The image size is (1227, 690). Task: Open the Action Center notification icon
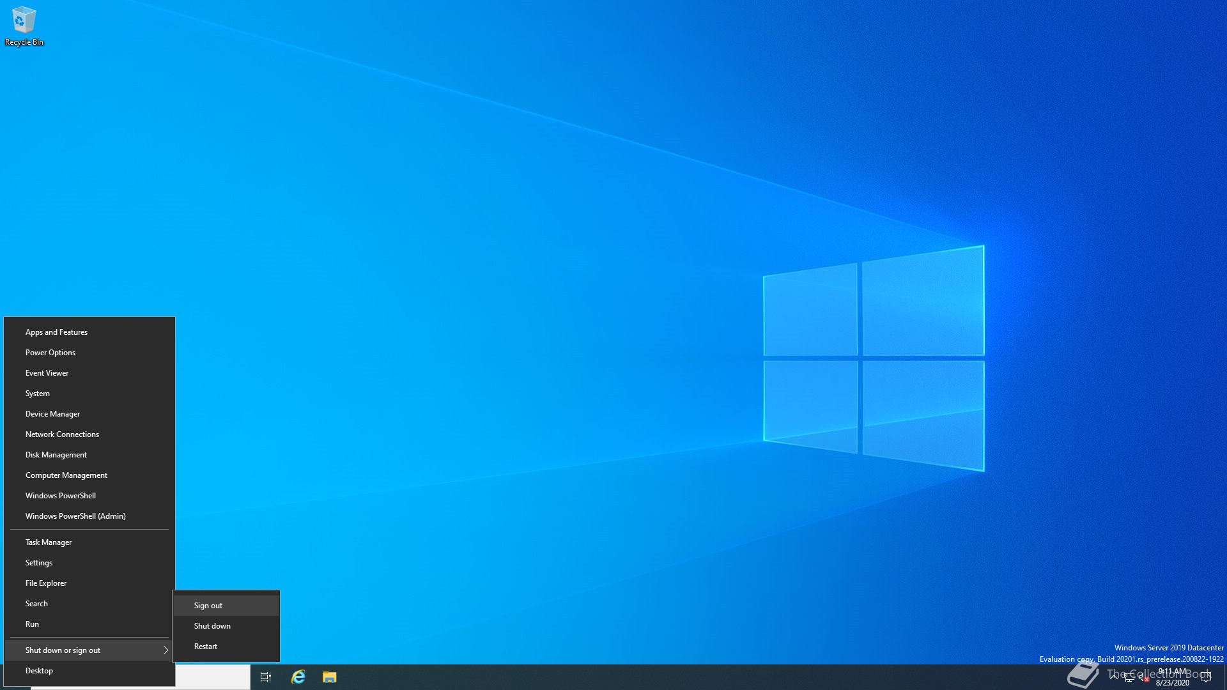pos(1206,677)
